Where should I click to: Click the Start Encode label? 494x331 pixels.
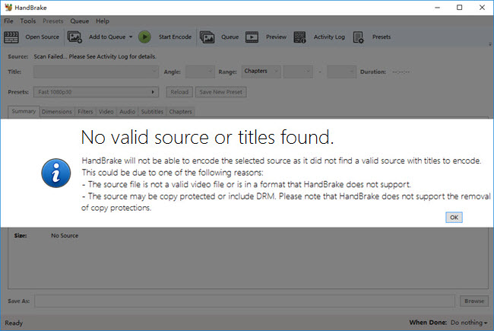click(x=175, y=37)
